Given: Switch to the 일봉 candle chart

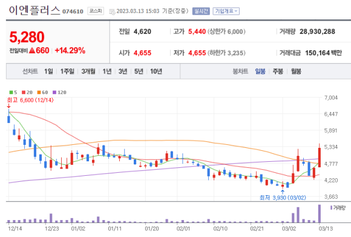Looking at the screenshot, I should pyautogui.click(x=260, y=72).
